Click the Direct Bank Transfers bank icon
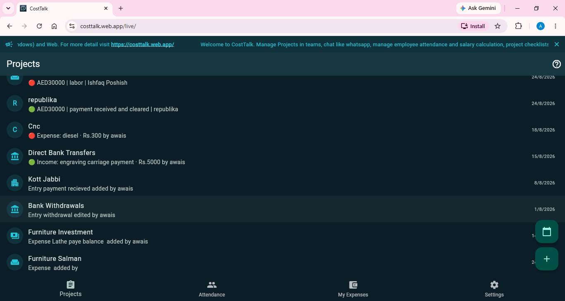This screenshot has height=301, width=565. (x=15, y=156)
